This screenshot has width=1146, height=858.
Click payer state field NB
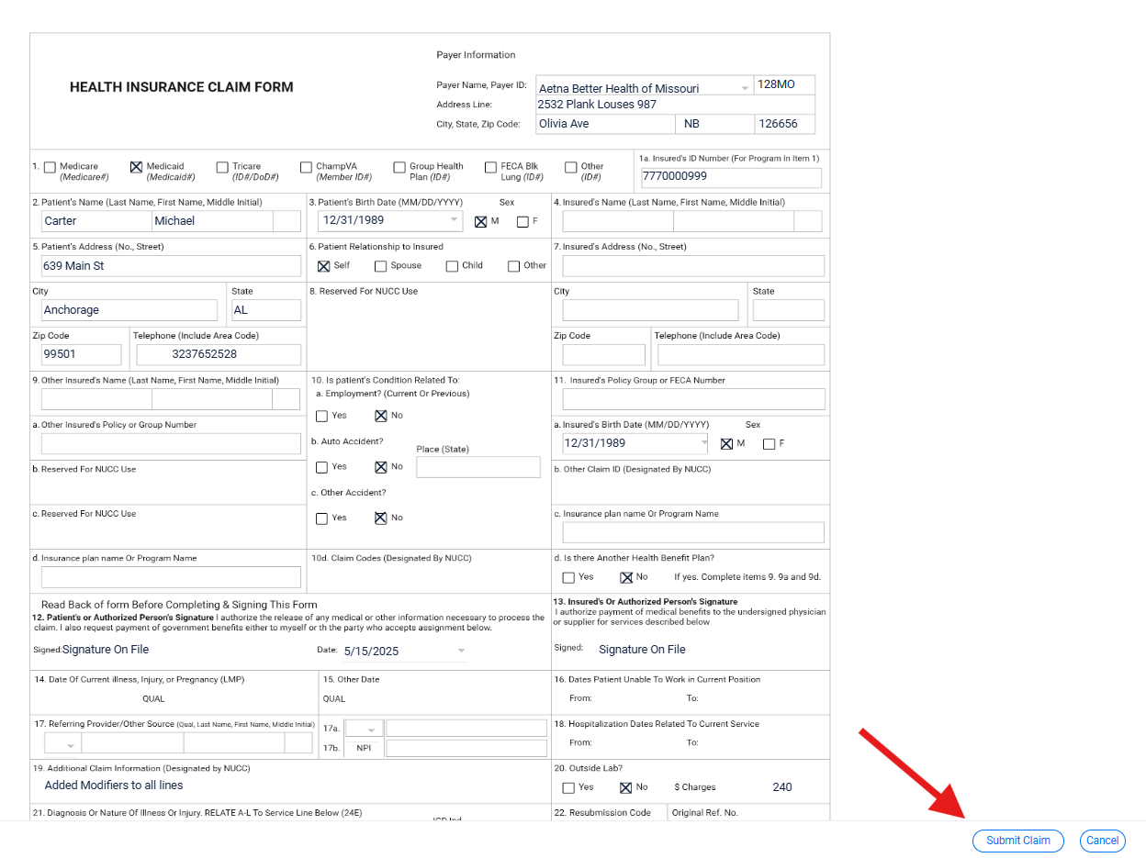(713, 124)
